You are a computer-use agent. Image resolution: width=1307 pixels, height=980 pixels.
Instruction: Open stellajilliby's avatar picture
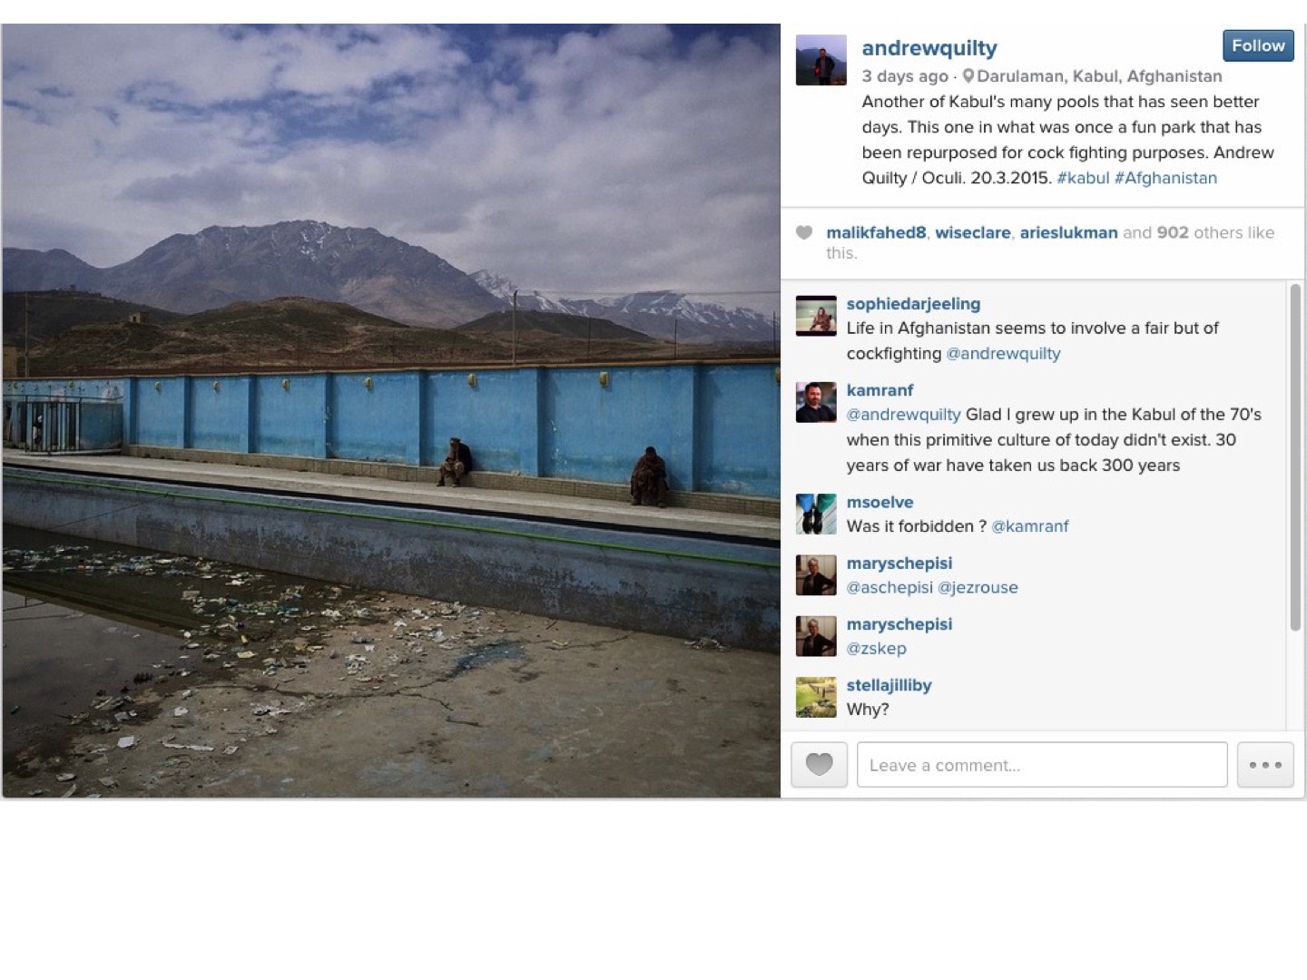tap(816, 697)
